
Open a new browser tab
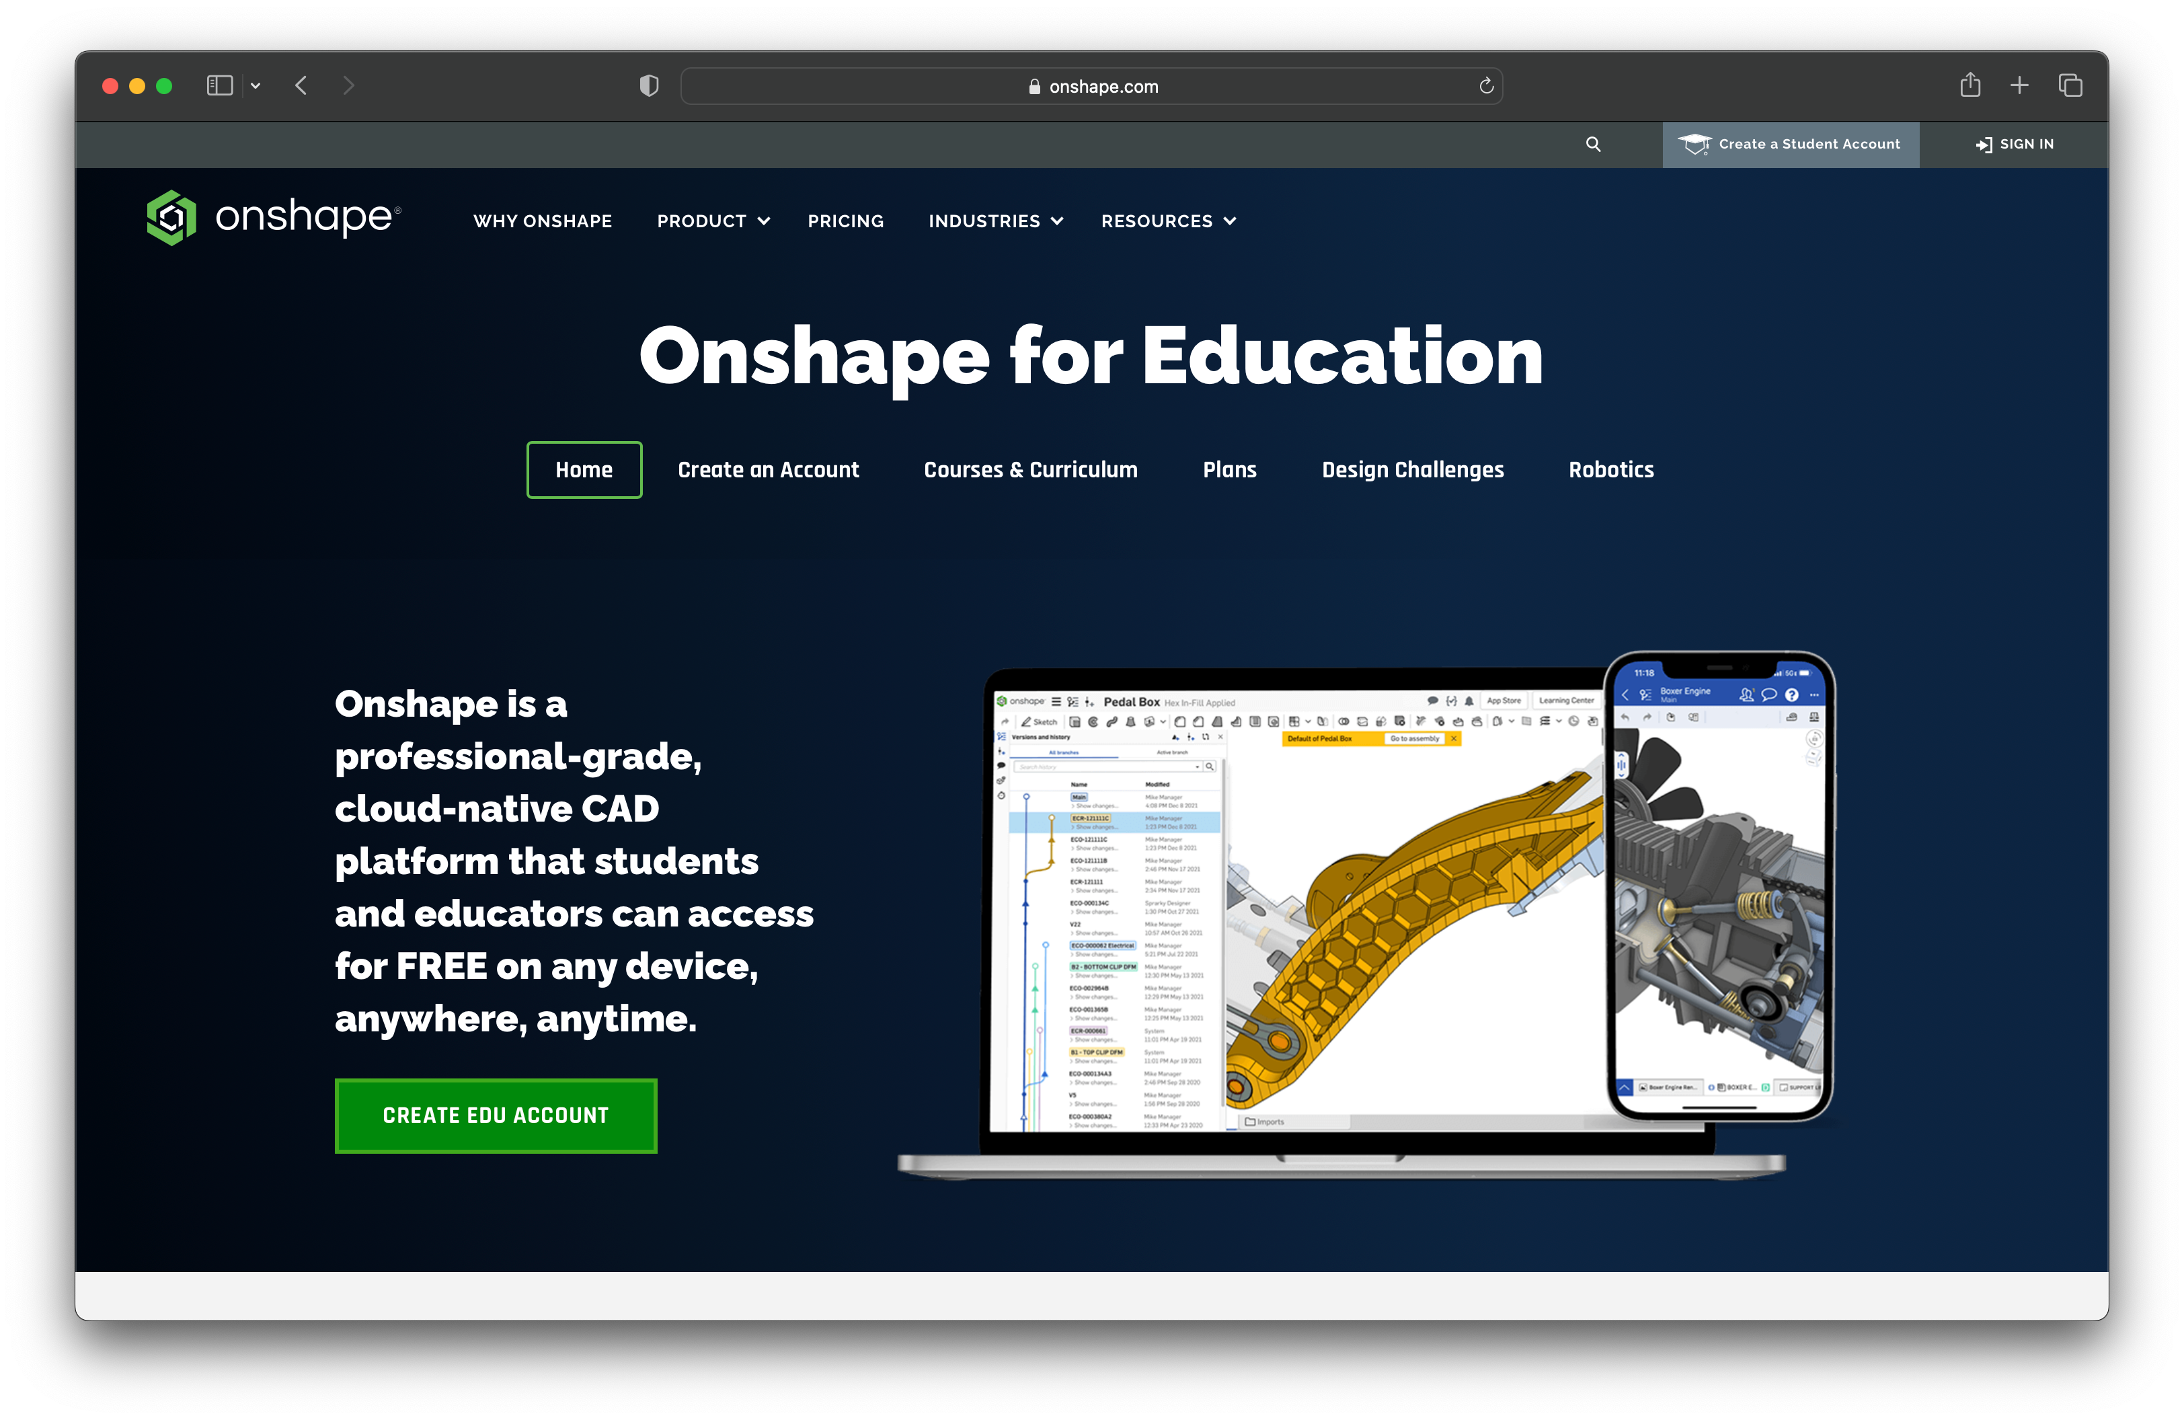point(2020,85)
